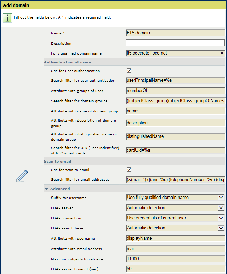227x274 pixels.
Task: Click the Name input field
Action: point(176,33)
